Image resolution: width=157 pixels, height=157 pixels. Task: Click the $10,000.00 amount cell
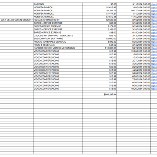[x=100, y=48]
